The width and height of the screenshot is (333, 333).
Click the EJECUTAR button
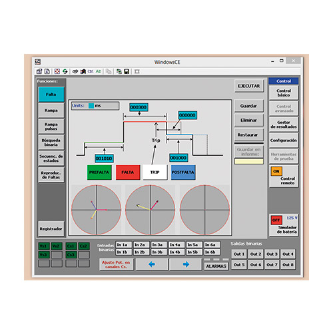pyautogui.click(x=249, y=86)
